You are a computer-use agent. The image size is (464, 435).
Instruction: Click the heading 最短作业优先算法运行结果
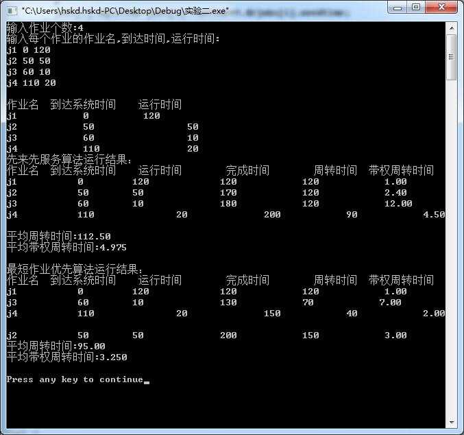click(x=75, y=270)
